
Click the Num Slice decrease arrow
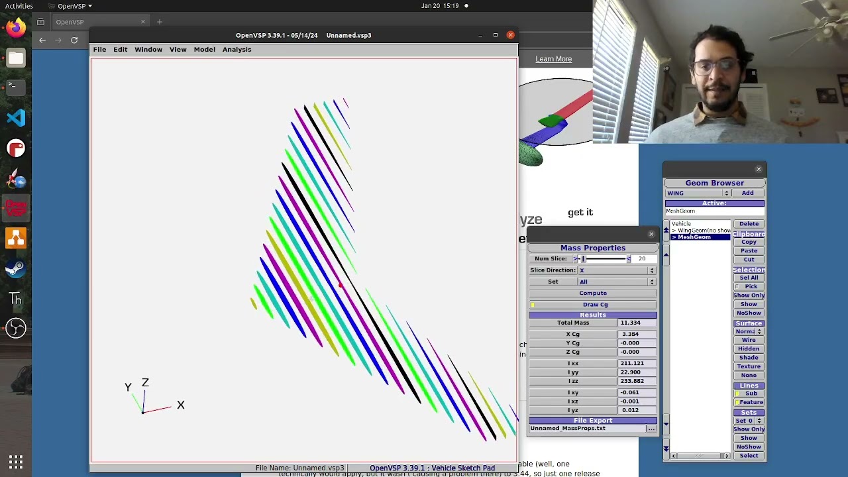click(576, 259)
